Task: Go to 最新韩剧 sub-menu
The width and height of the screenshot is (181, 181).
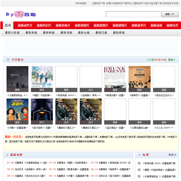Action: coord(49,33)
